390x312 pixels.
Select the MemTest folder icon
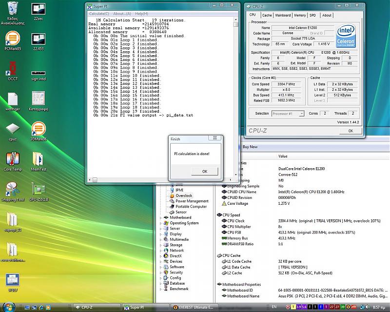tap(39, 162)
